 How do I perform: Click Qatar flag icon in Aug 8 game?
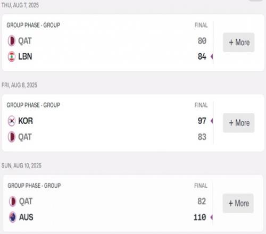[x=12, y=137]
